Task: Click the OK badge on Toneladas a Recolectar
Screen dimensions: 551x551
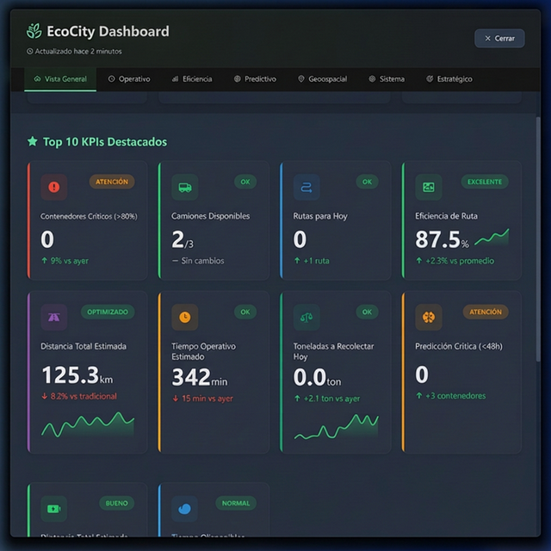Action: tap(367, 312)
